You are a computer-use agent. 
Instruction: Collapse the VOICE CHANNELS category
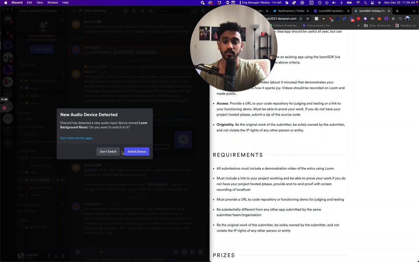[x=30, y=205]
